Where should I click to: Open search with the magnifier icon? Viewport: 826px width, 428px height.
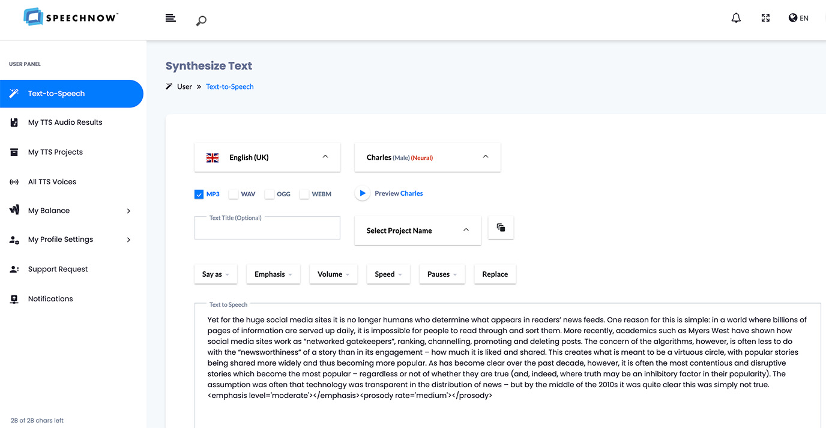pos(202,21)
